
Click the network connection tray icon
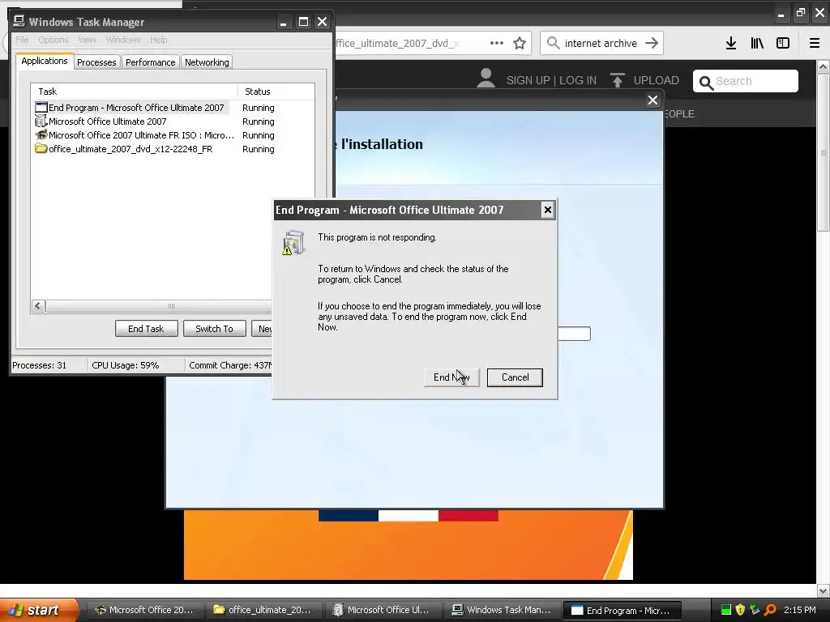point(755,610)
